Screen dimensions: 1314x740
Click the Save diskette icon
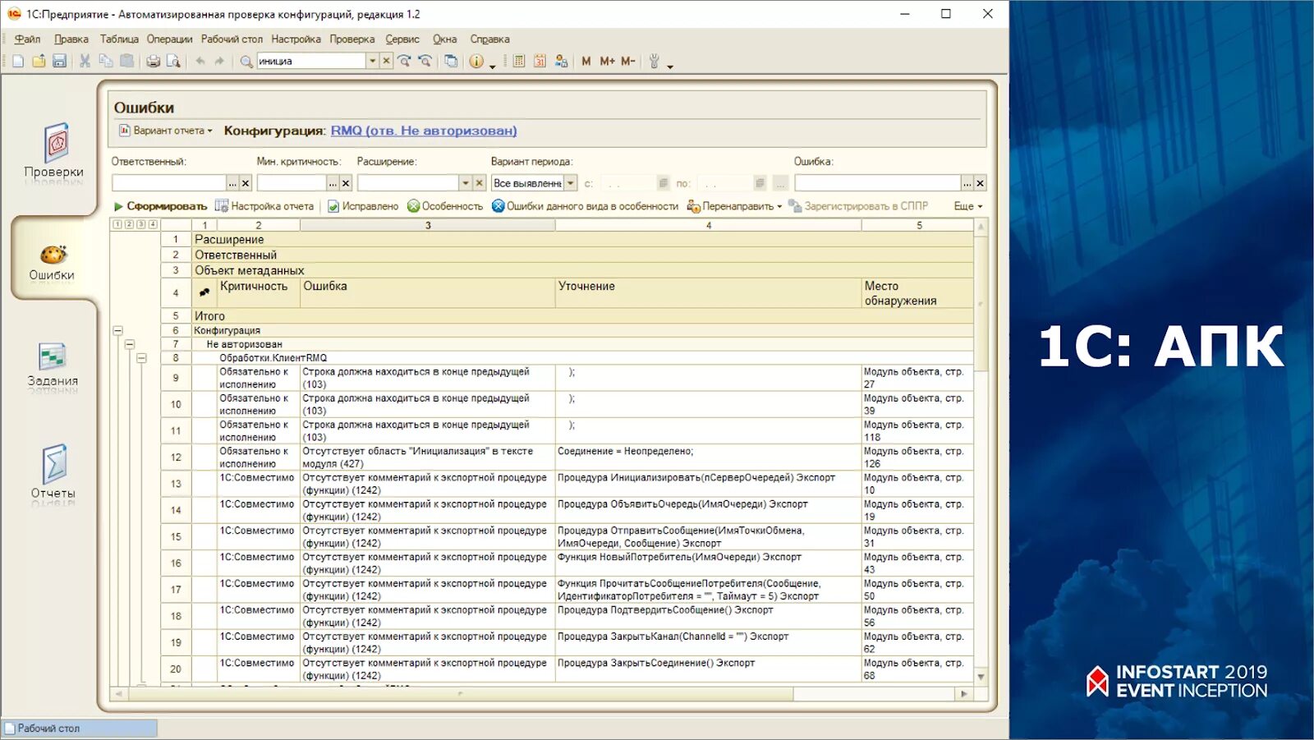[x=59, y=61]
